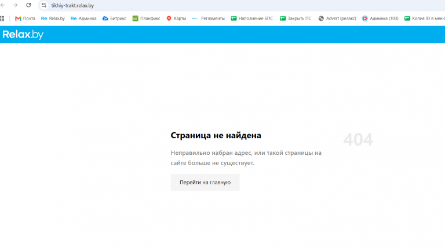
Task: Click the Копия ID в меню sheet icon
Action: pos(407,18)
